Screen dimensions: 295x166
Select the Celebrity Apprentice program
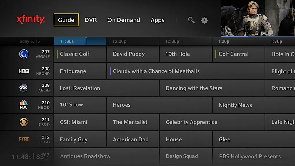pos(212,122)
